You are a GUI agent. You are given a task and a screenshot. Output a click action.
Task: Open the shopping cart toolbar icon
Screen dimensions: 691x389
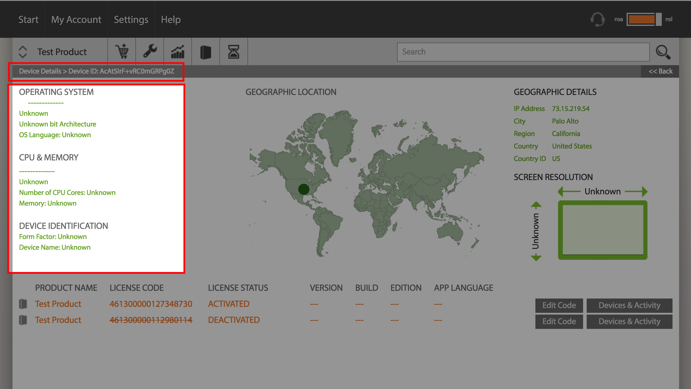tap(122, 51)
